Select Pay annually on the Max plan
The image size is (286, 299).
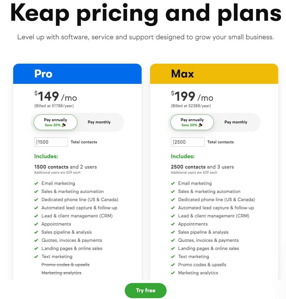click(192, 122)
